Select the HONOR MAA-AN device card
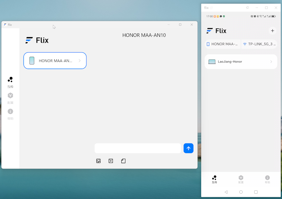Screen dimensions: 282x199 pyautogui.click(x=55, y=61)
